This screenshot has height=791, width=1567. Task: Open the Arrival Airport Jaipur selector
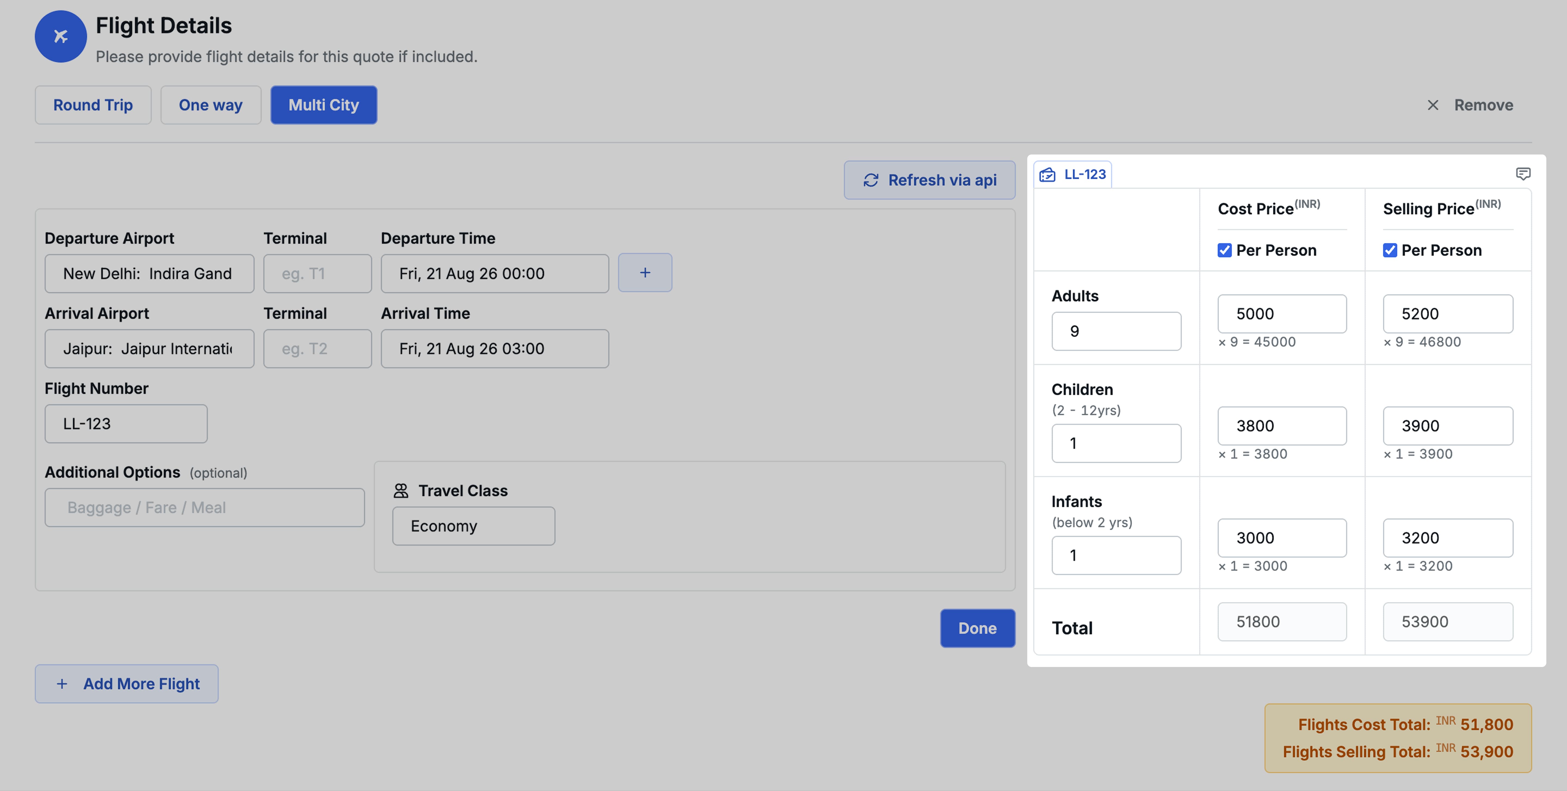click(150, 348)
